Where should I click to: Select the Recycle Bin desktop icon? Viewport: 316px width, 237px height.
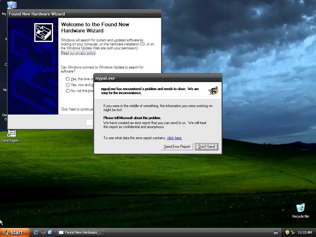[x=300, y=211]
